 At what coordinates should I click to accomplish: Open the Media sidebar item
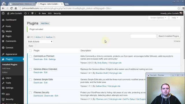(x=9, y=31)
